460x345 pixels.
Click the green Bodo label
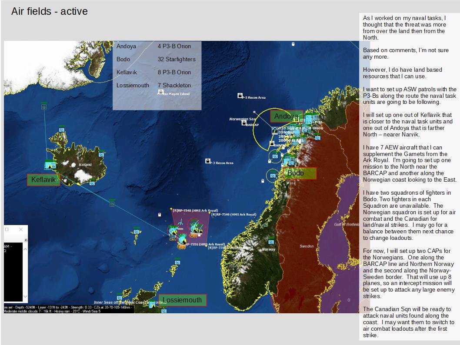(x=300, y=173)
